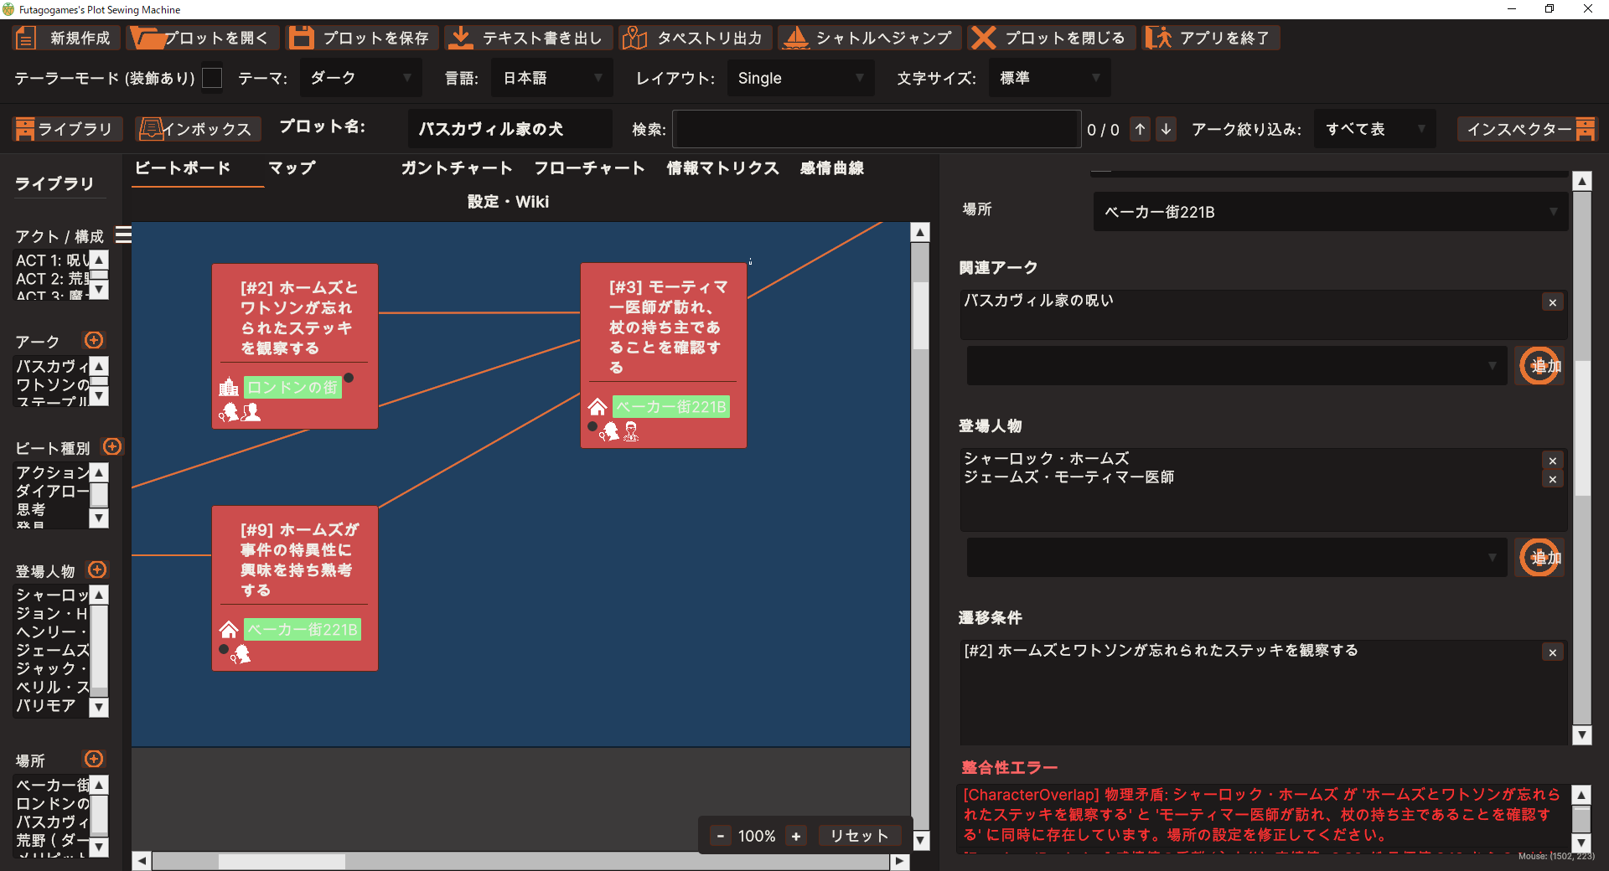Zoom out with minus button
This screenshot has height=871, width=1609.
pos(720,836)
